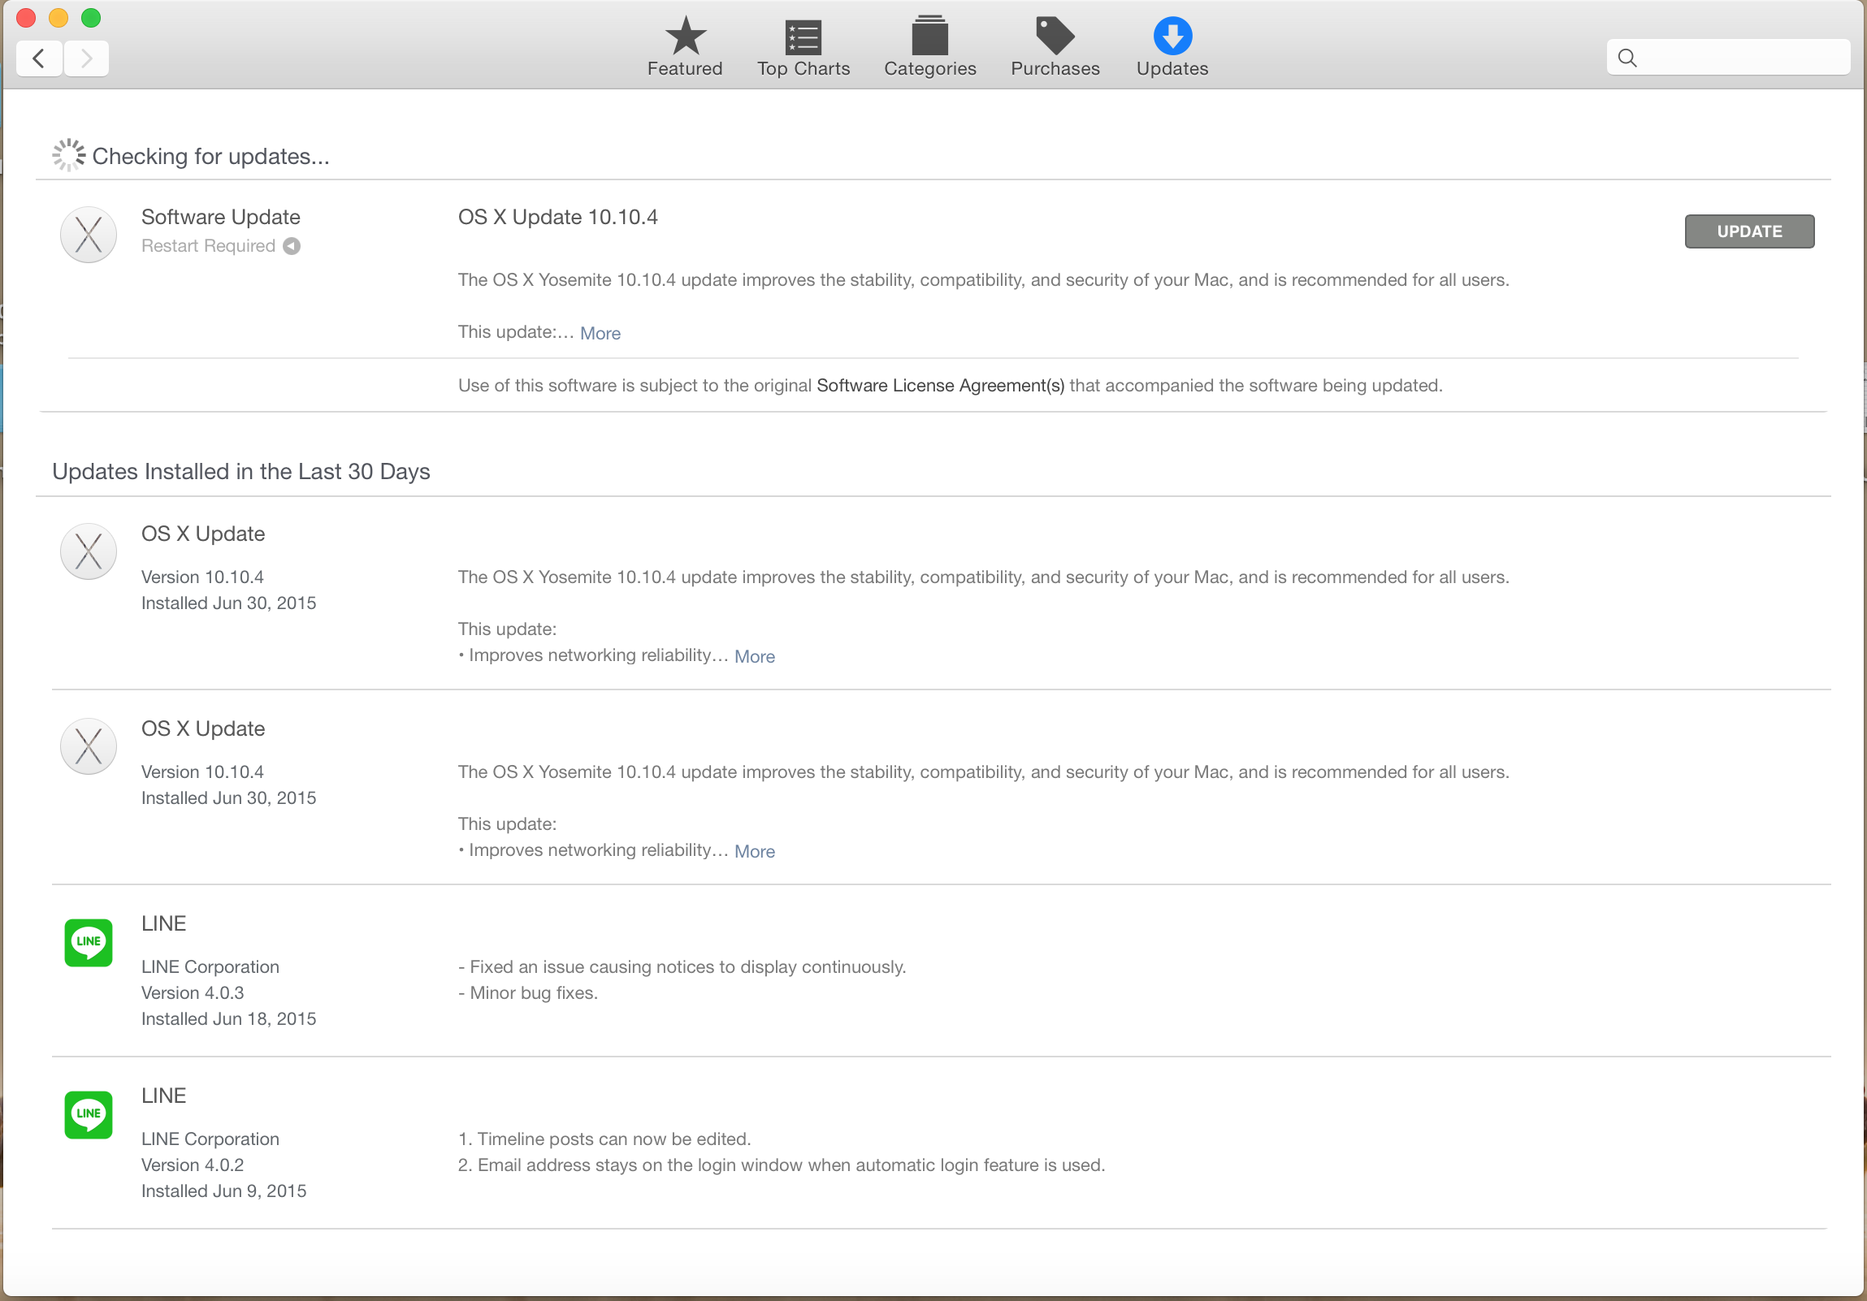Click the Software Update OS X icon
Screen dimensions: 1867x1301
click(x=89, y=235)
